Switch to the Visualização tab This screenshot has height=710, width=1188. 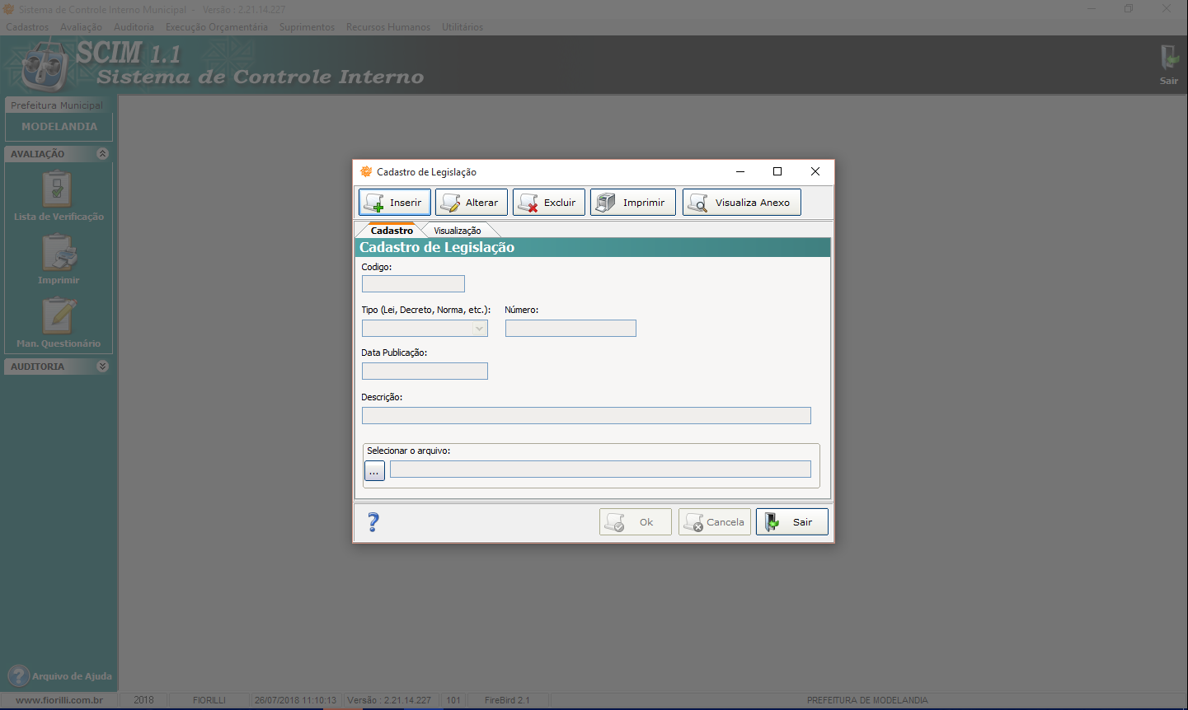(x=457, y=231)
